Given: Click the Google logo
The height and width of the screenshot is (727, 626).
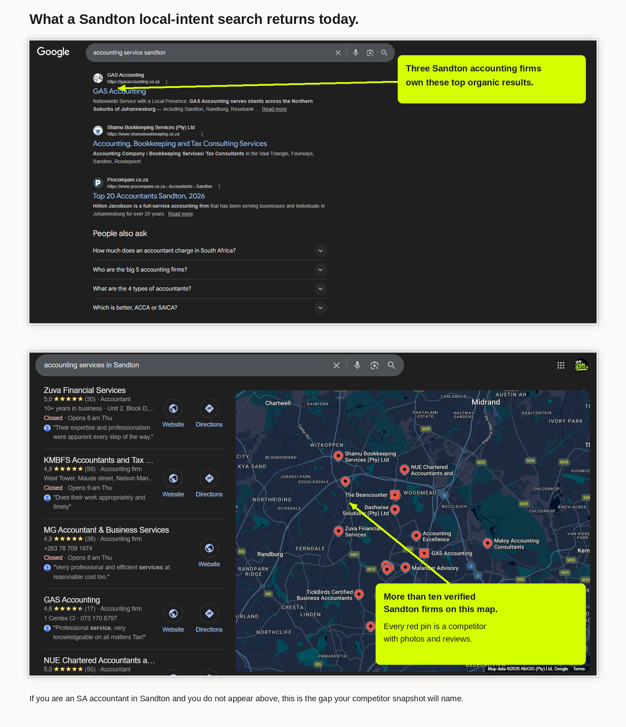Looking at the screenshot, I should pos(53,52).
